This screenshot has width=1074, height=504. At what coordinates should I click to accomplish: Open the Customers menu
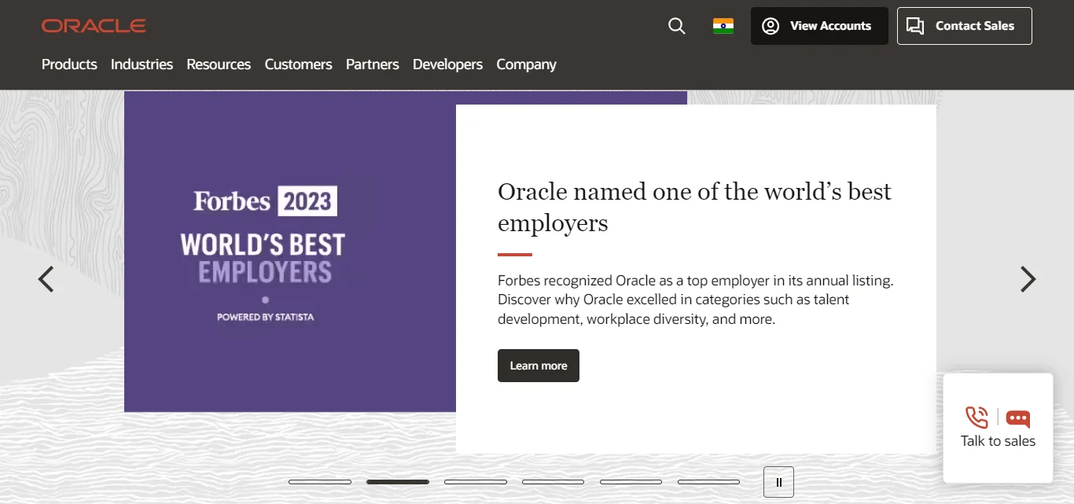click(298, 64)
